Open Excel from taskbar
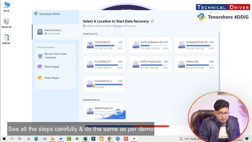252x142 pixels. (85, 138)
